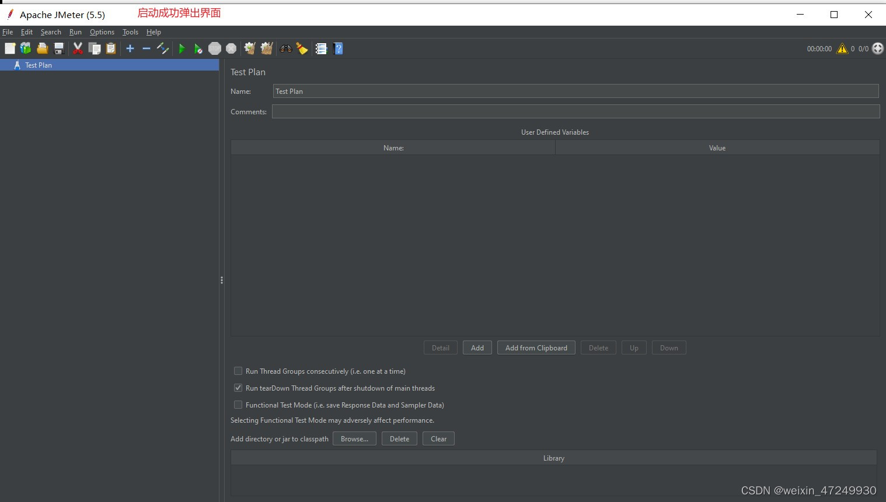886x502 pixels.
Task: Enable Run Thread Groups consecutively checkbox
Action: click(x=238, y=371)
